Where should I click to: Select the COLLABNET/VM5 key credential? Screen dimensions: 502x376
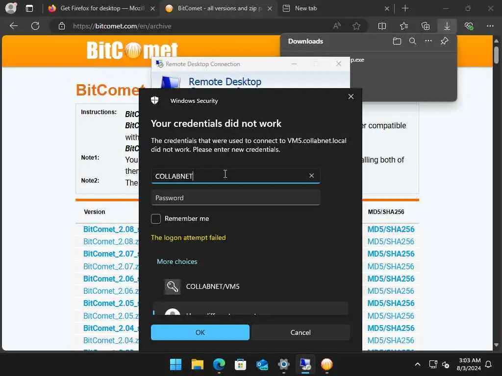[x=250, y=286]
